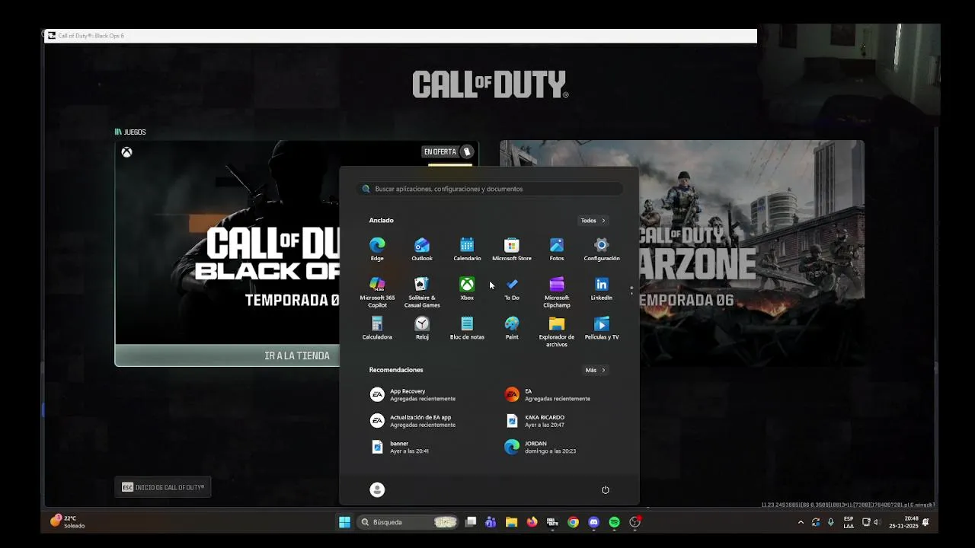The width and height of the screenshot is (975, 548).
Task: Click the Call of Duty taskbar icon
Action: (x=552, y=522)
